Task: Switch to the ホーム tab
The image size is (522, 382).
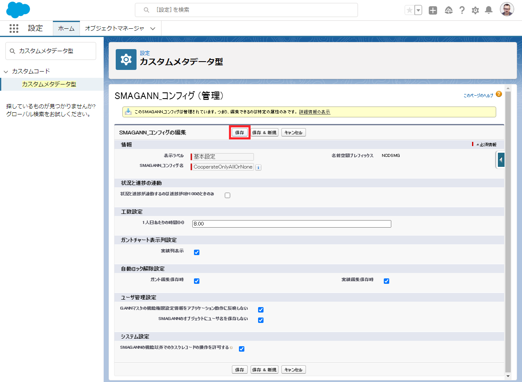Action: pos(66,28)
